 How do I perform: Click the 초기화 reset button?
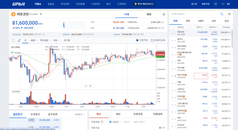67,40
